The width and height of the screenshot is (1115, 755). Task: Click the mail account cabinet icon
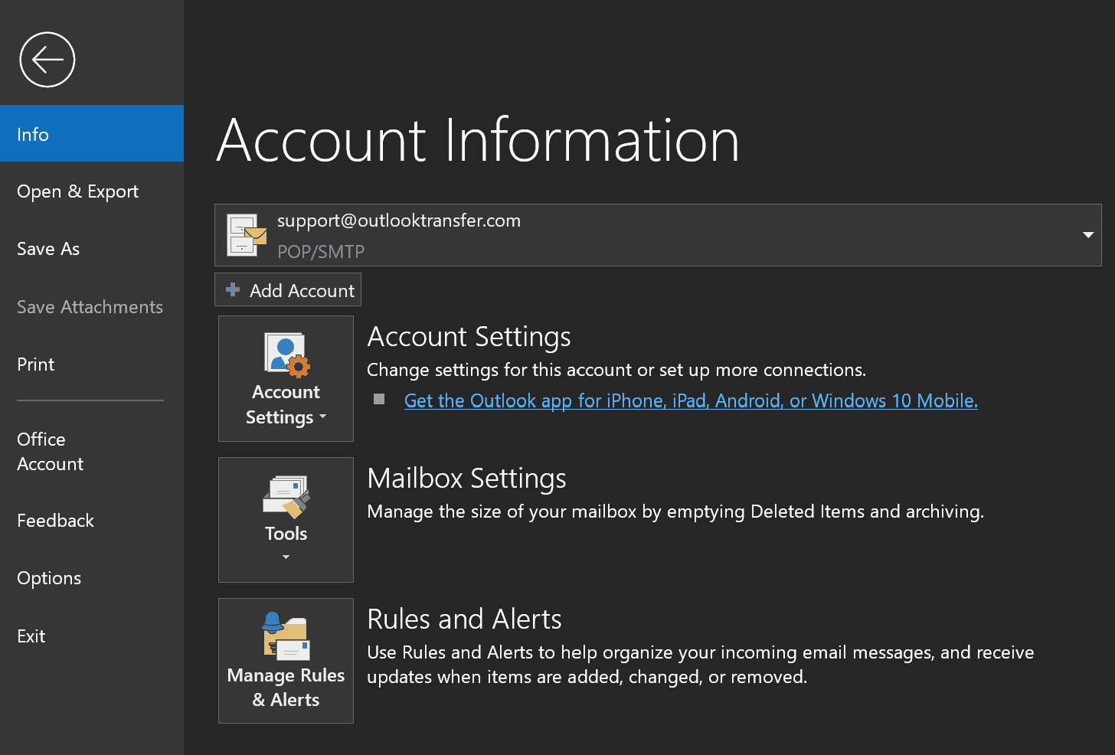(247, 235)
